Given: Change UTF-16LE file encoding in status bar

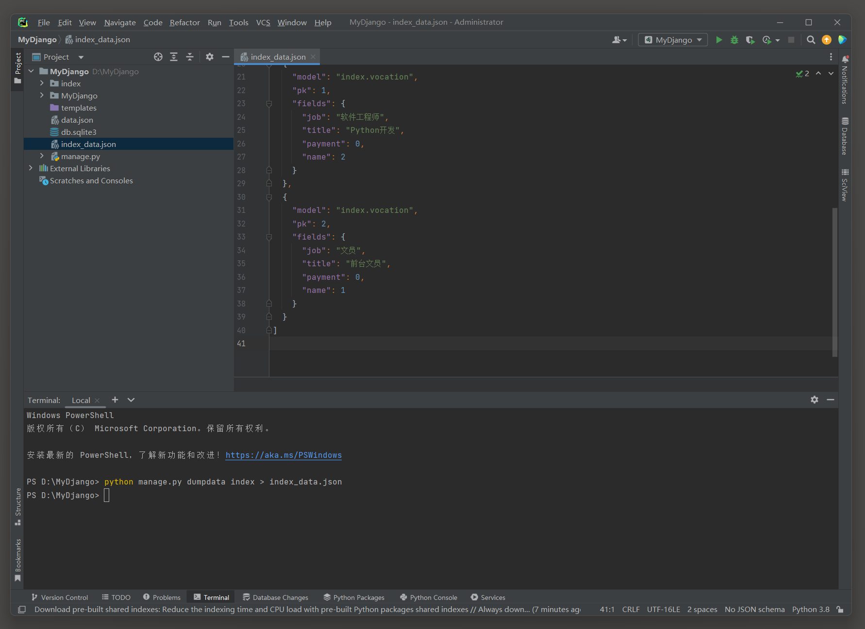Looking at the screenshot, I should (663, 610).
